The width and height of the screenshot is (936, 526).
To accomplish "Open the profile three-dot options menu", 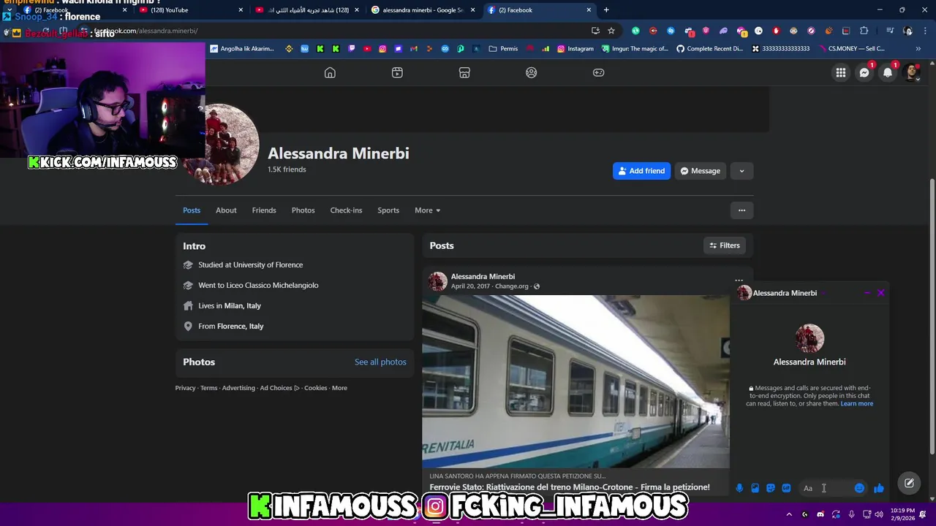I will click(x=741, y=210).
